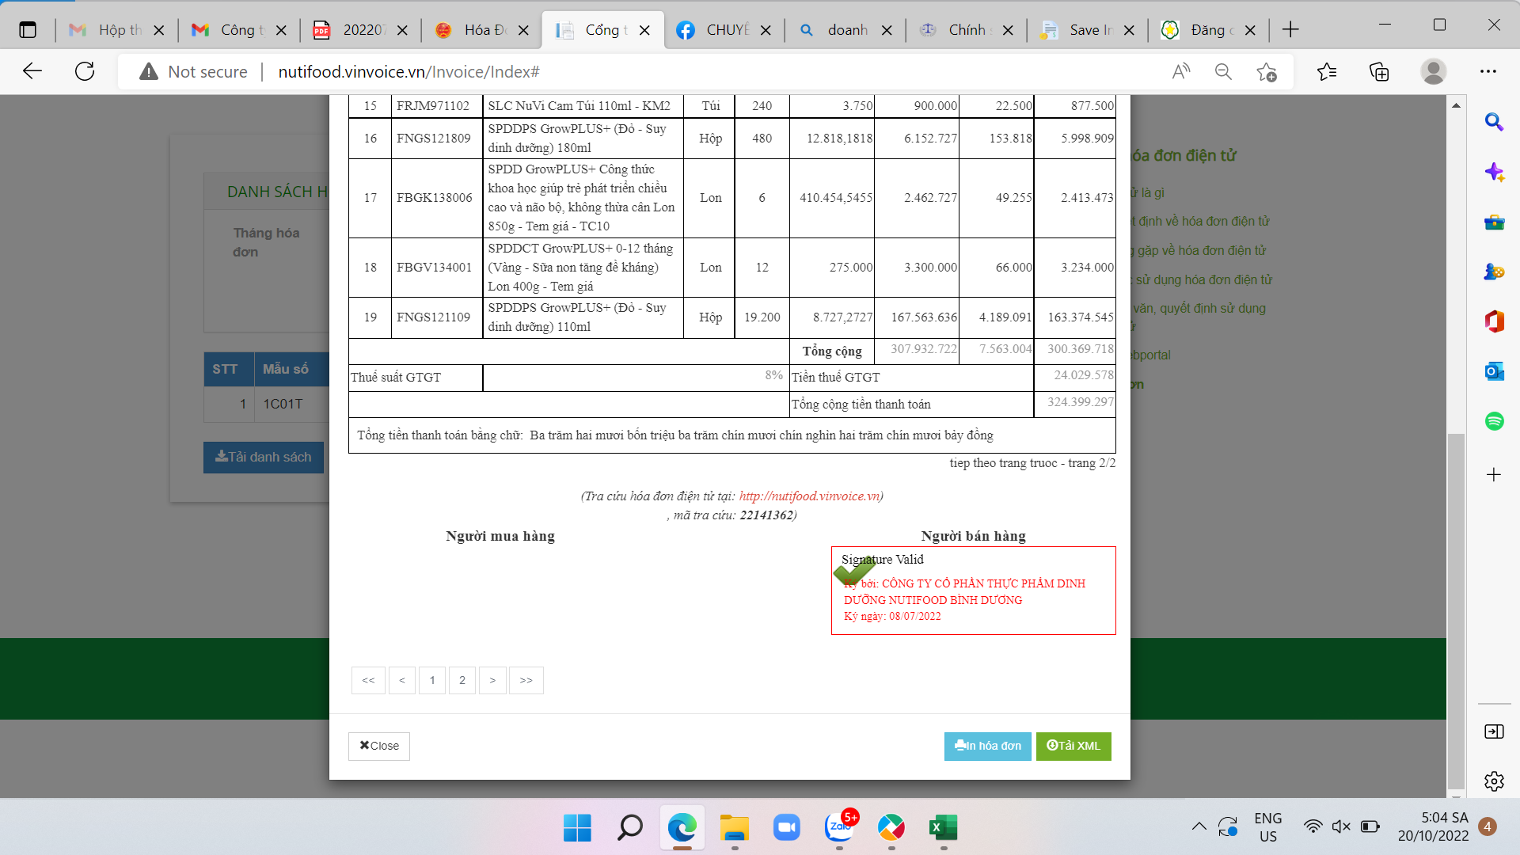Open Spotify icon in Edge sidebar
Screen dimensions: 1520x855
pos(1494,421)
